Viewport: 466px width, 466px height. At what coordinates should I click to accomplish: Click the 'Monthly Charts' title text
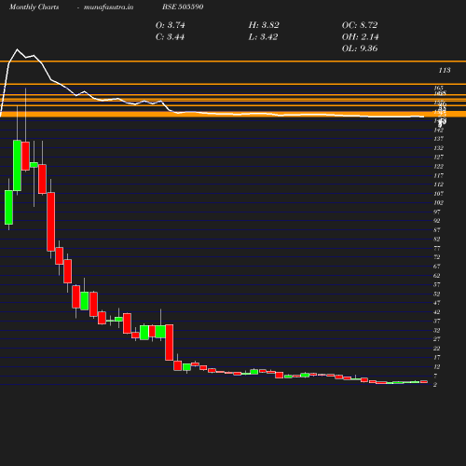point(34,7)
